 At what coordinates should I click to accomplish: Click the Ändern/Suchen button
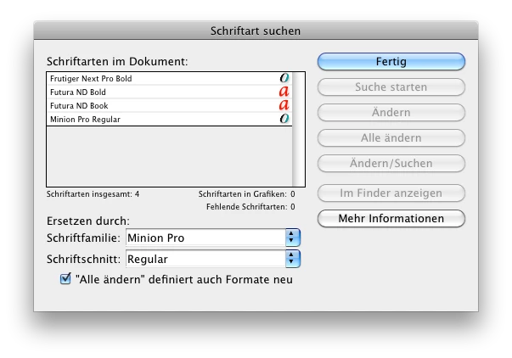click(391, 163)
